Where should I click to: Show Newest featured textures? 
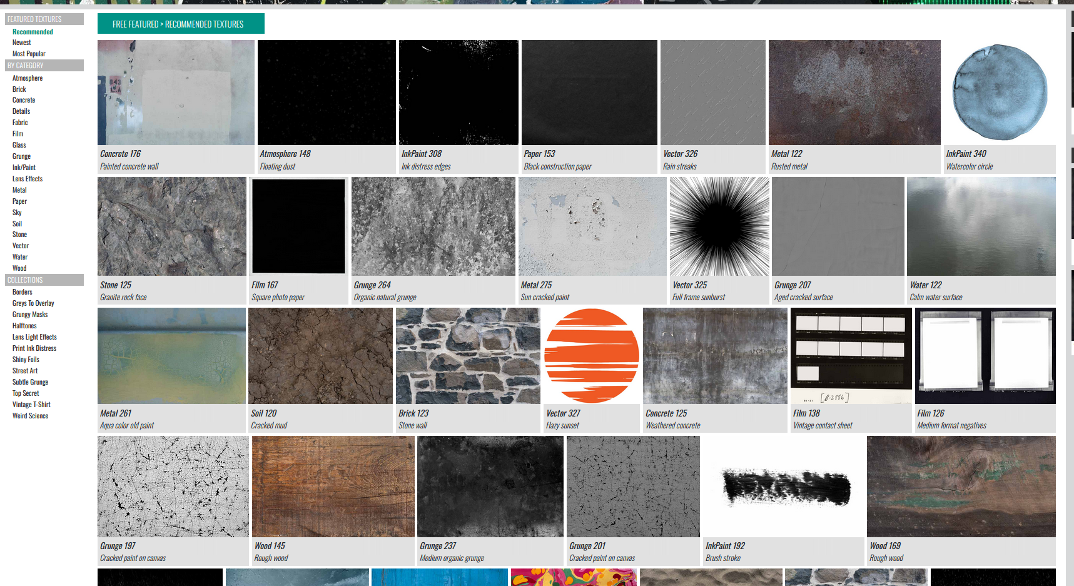click(21, 43)
